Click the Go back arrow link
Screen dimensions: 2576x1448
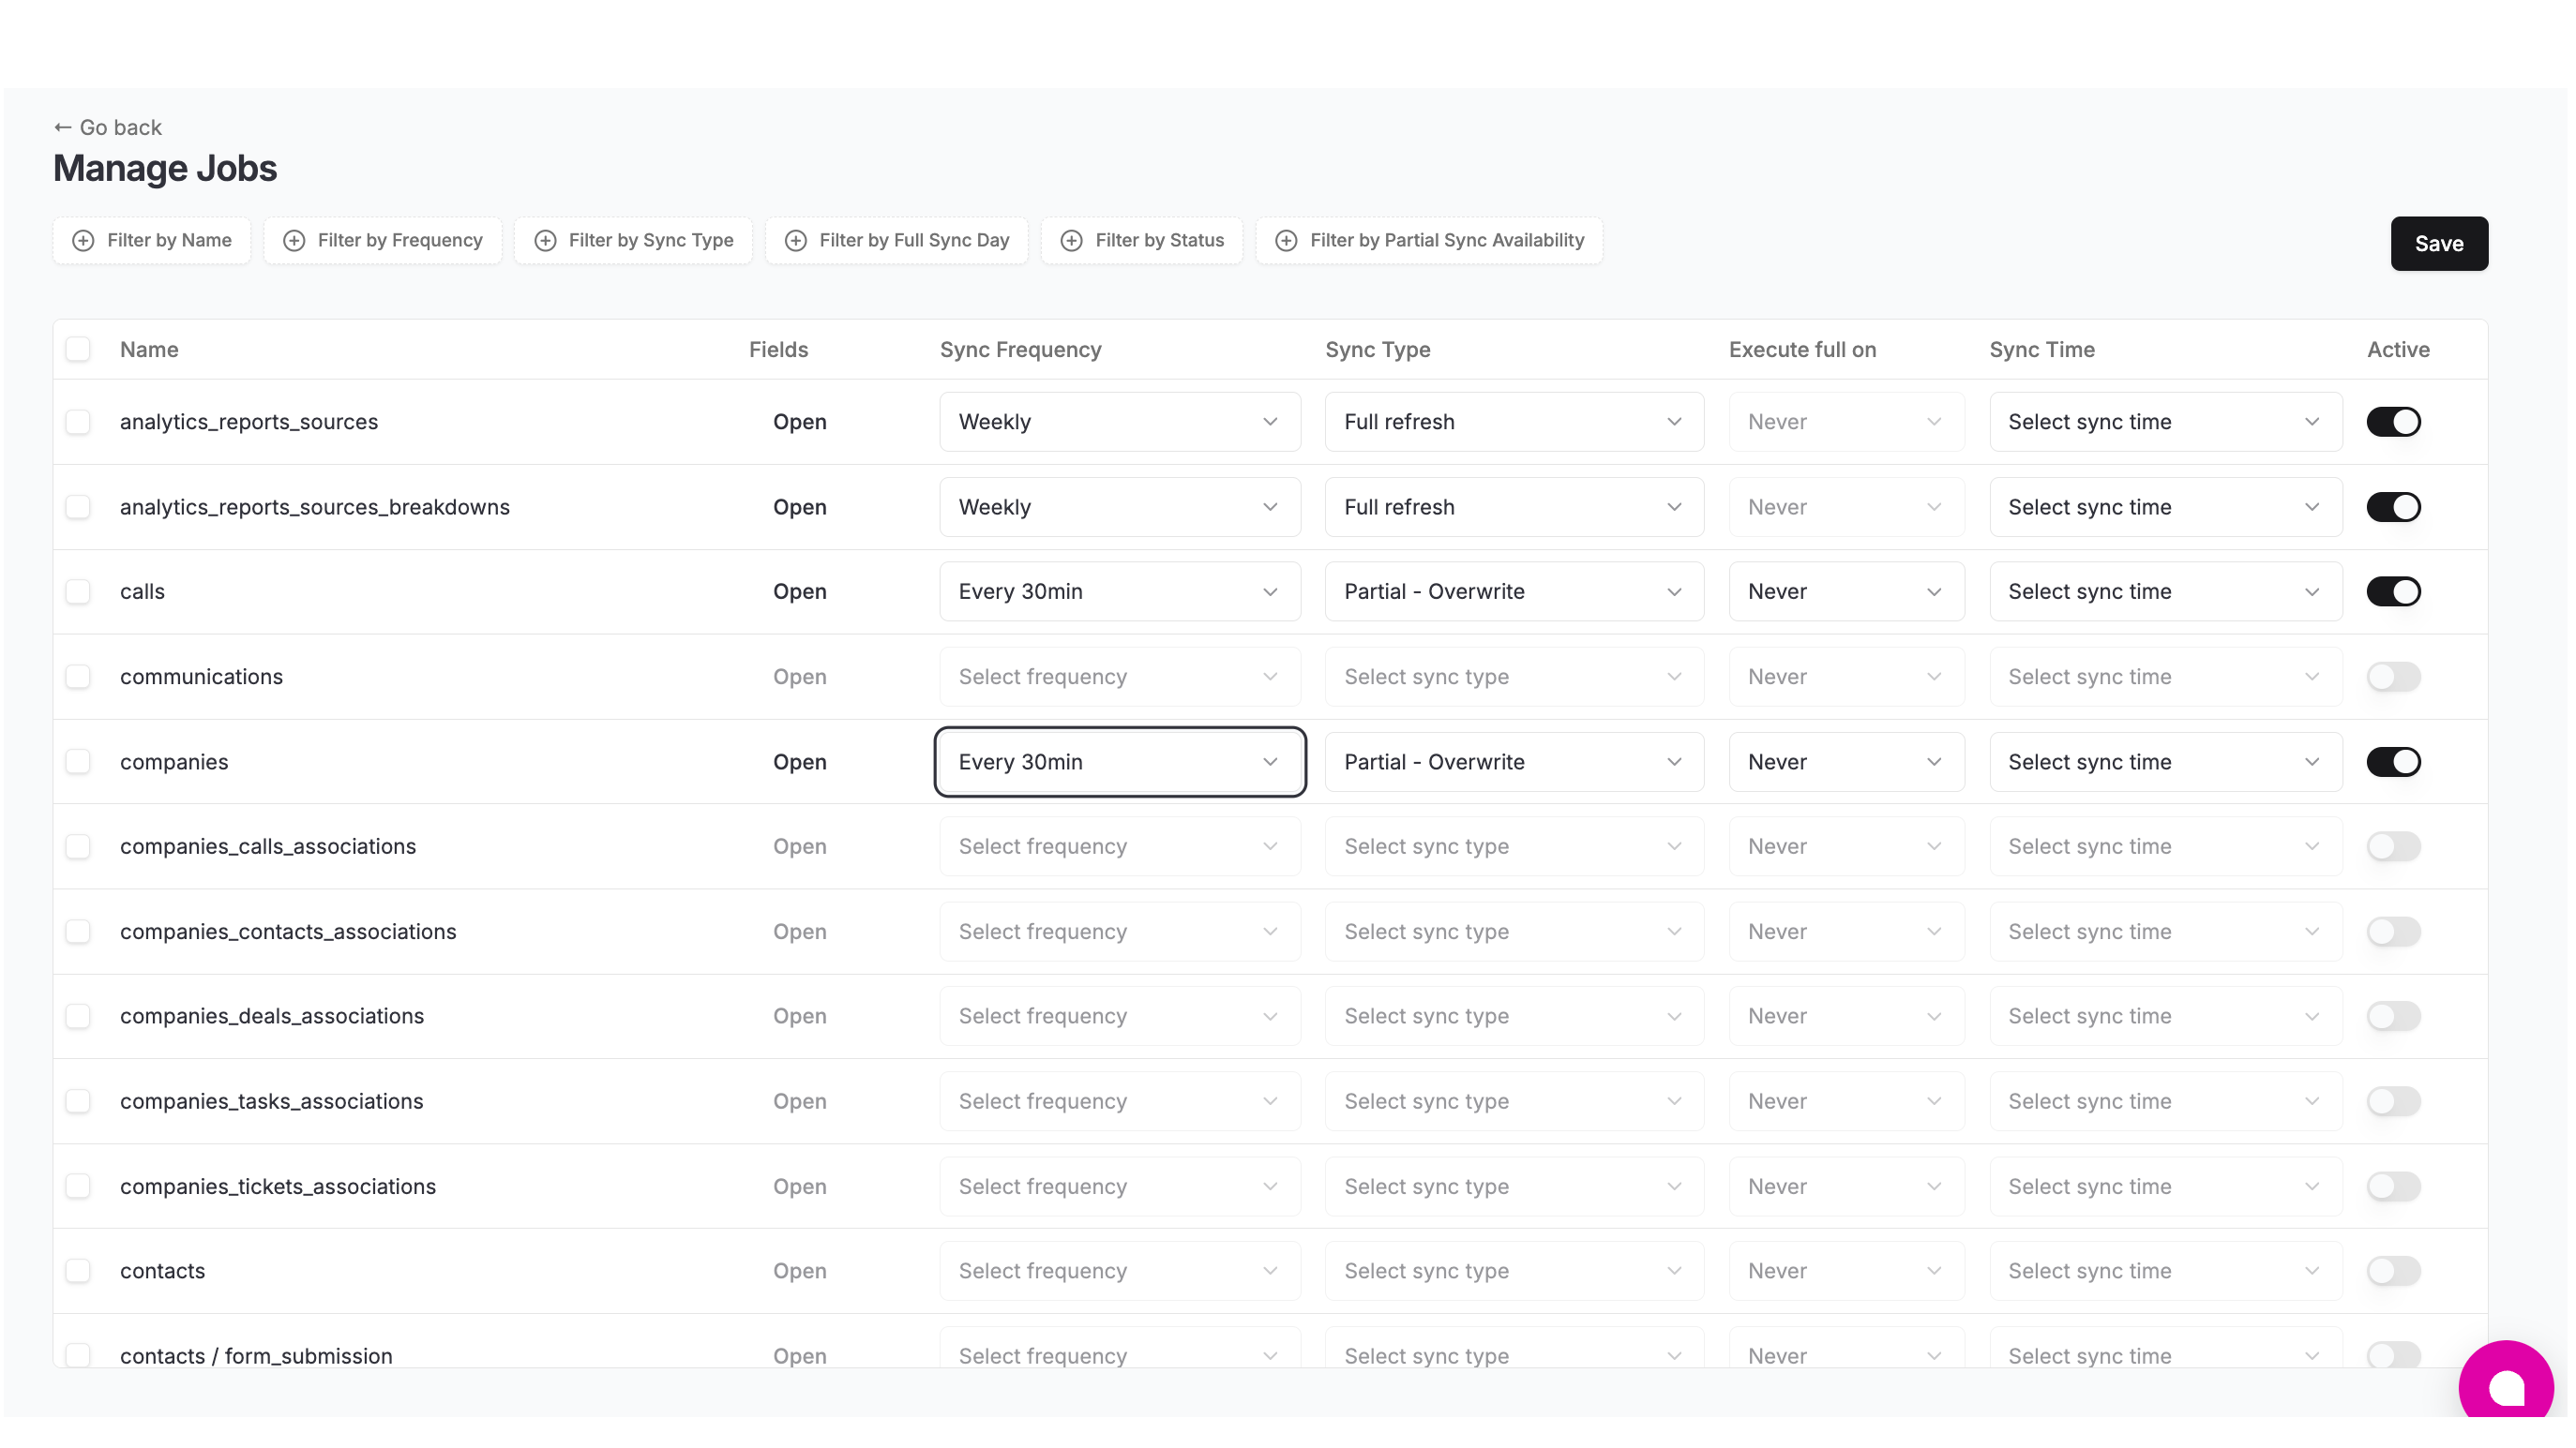[108, 127]
